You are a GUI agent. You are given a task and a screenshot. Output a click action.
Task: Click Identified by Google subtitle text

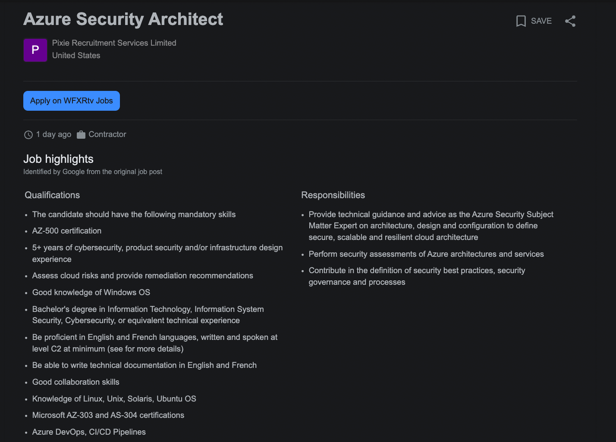click(93, 172)
